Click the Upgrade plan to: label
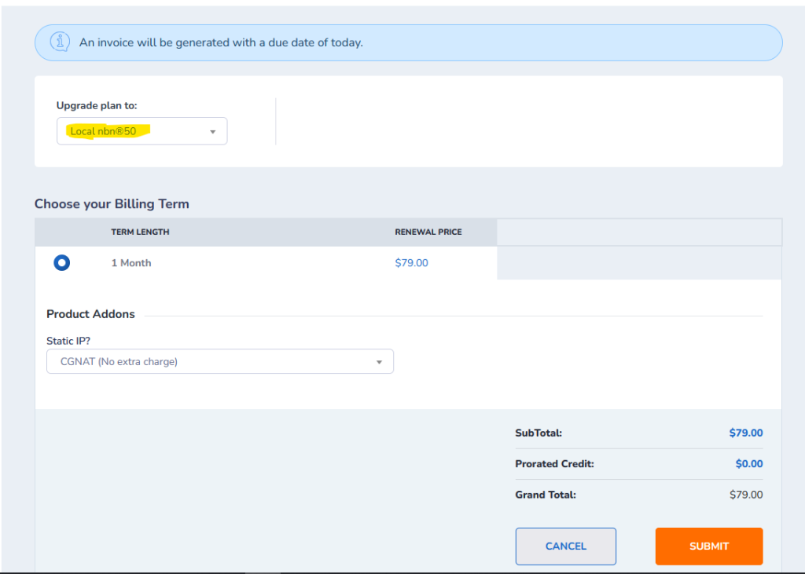Image resolution: width=805 pixels, height=574 pixels. point(97,106)
